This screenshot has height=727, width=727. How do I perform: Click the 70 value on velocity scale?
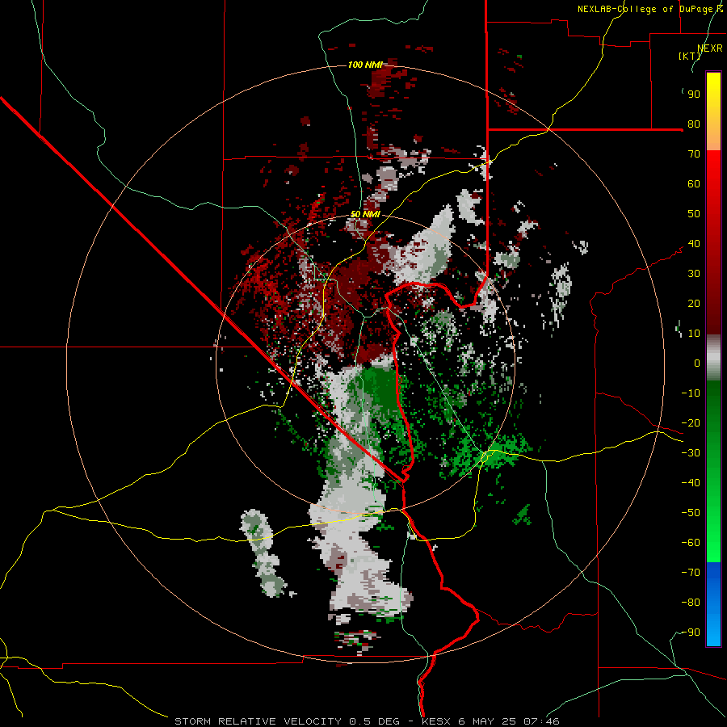pos(694,154)
